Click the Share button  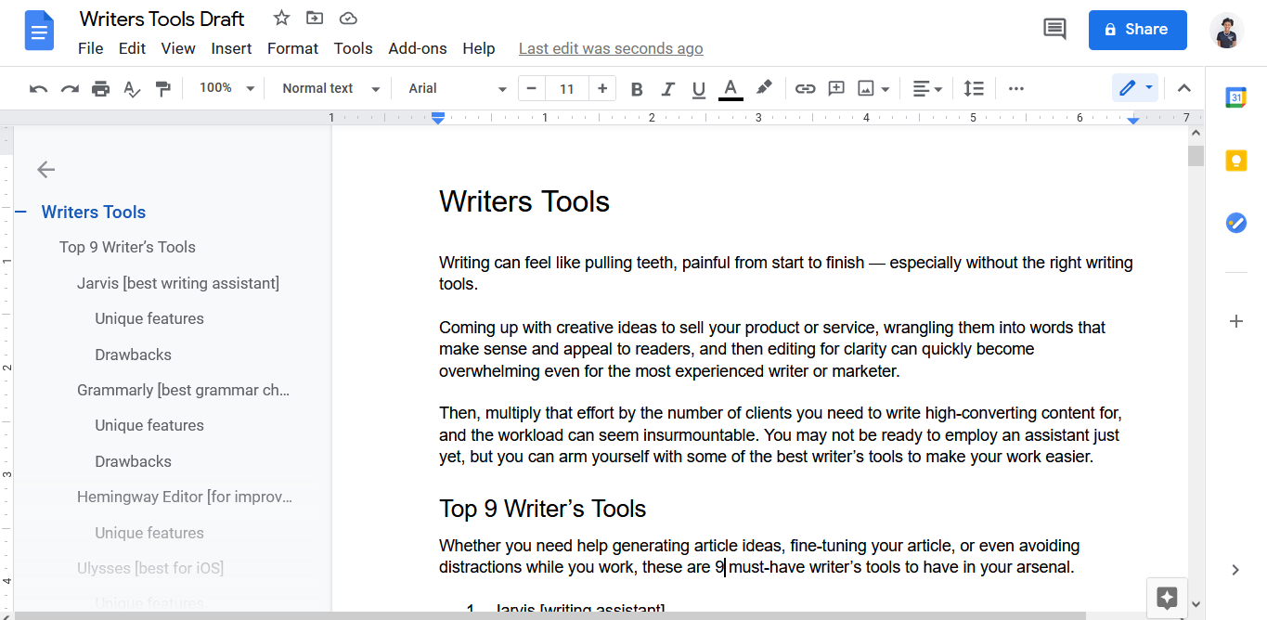[1137, 30]
